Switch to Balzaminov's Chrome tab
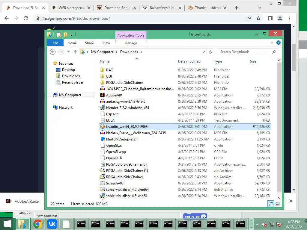 click(x=162, y=8)
